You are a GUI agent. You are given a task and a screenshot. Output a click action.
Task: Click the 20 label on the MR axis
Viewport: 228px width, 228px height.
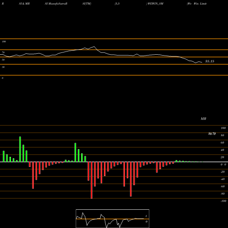click(x=223, y=157)
